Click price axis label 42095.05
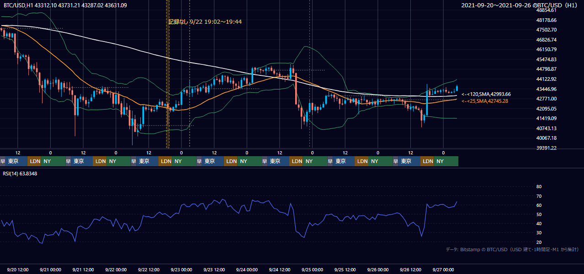This screenshot has height=274, width=584. (x=546, y=109)
